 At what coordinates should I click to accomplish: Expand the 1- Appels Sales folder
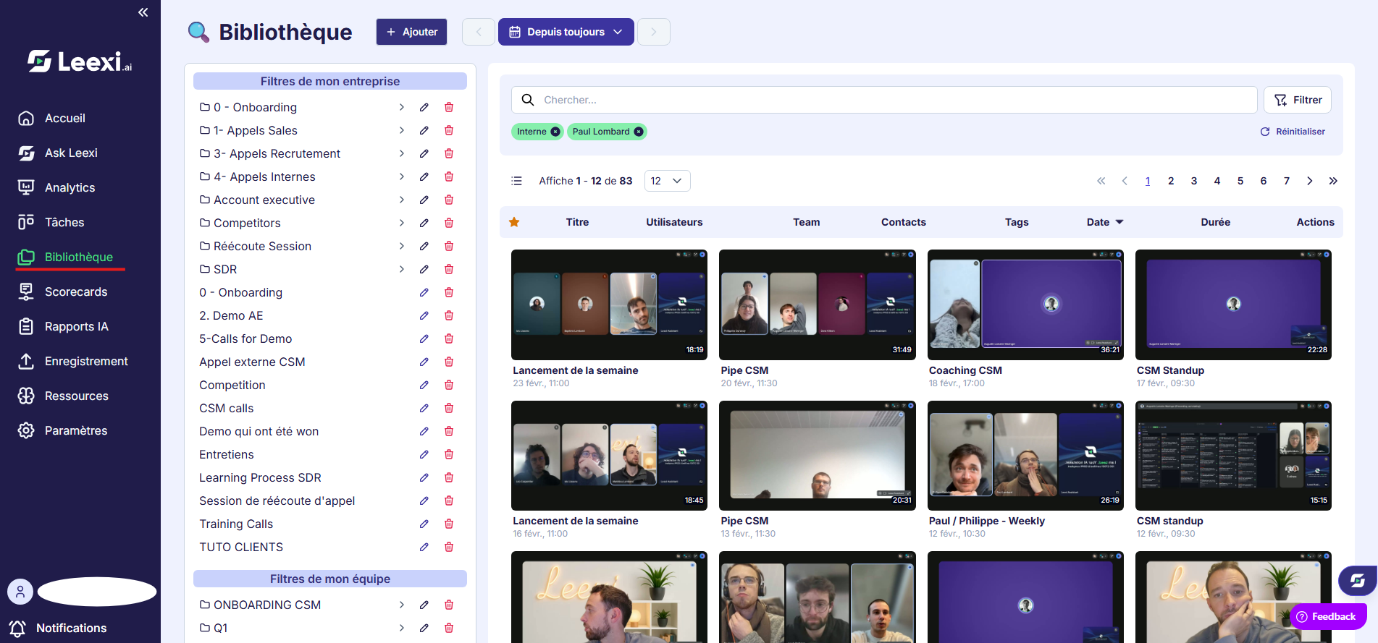(402, 130)
